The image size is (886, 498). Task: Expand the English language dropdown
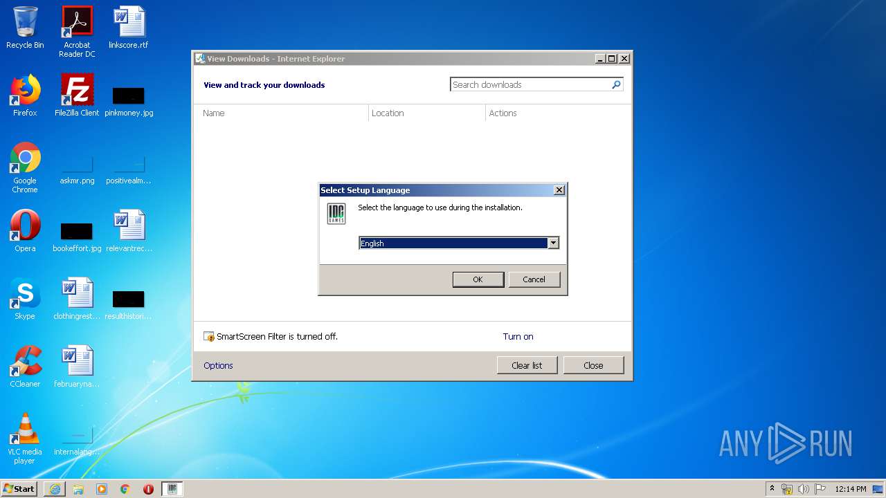(553, 243)
